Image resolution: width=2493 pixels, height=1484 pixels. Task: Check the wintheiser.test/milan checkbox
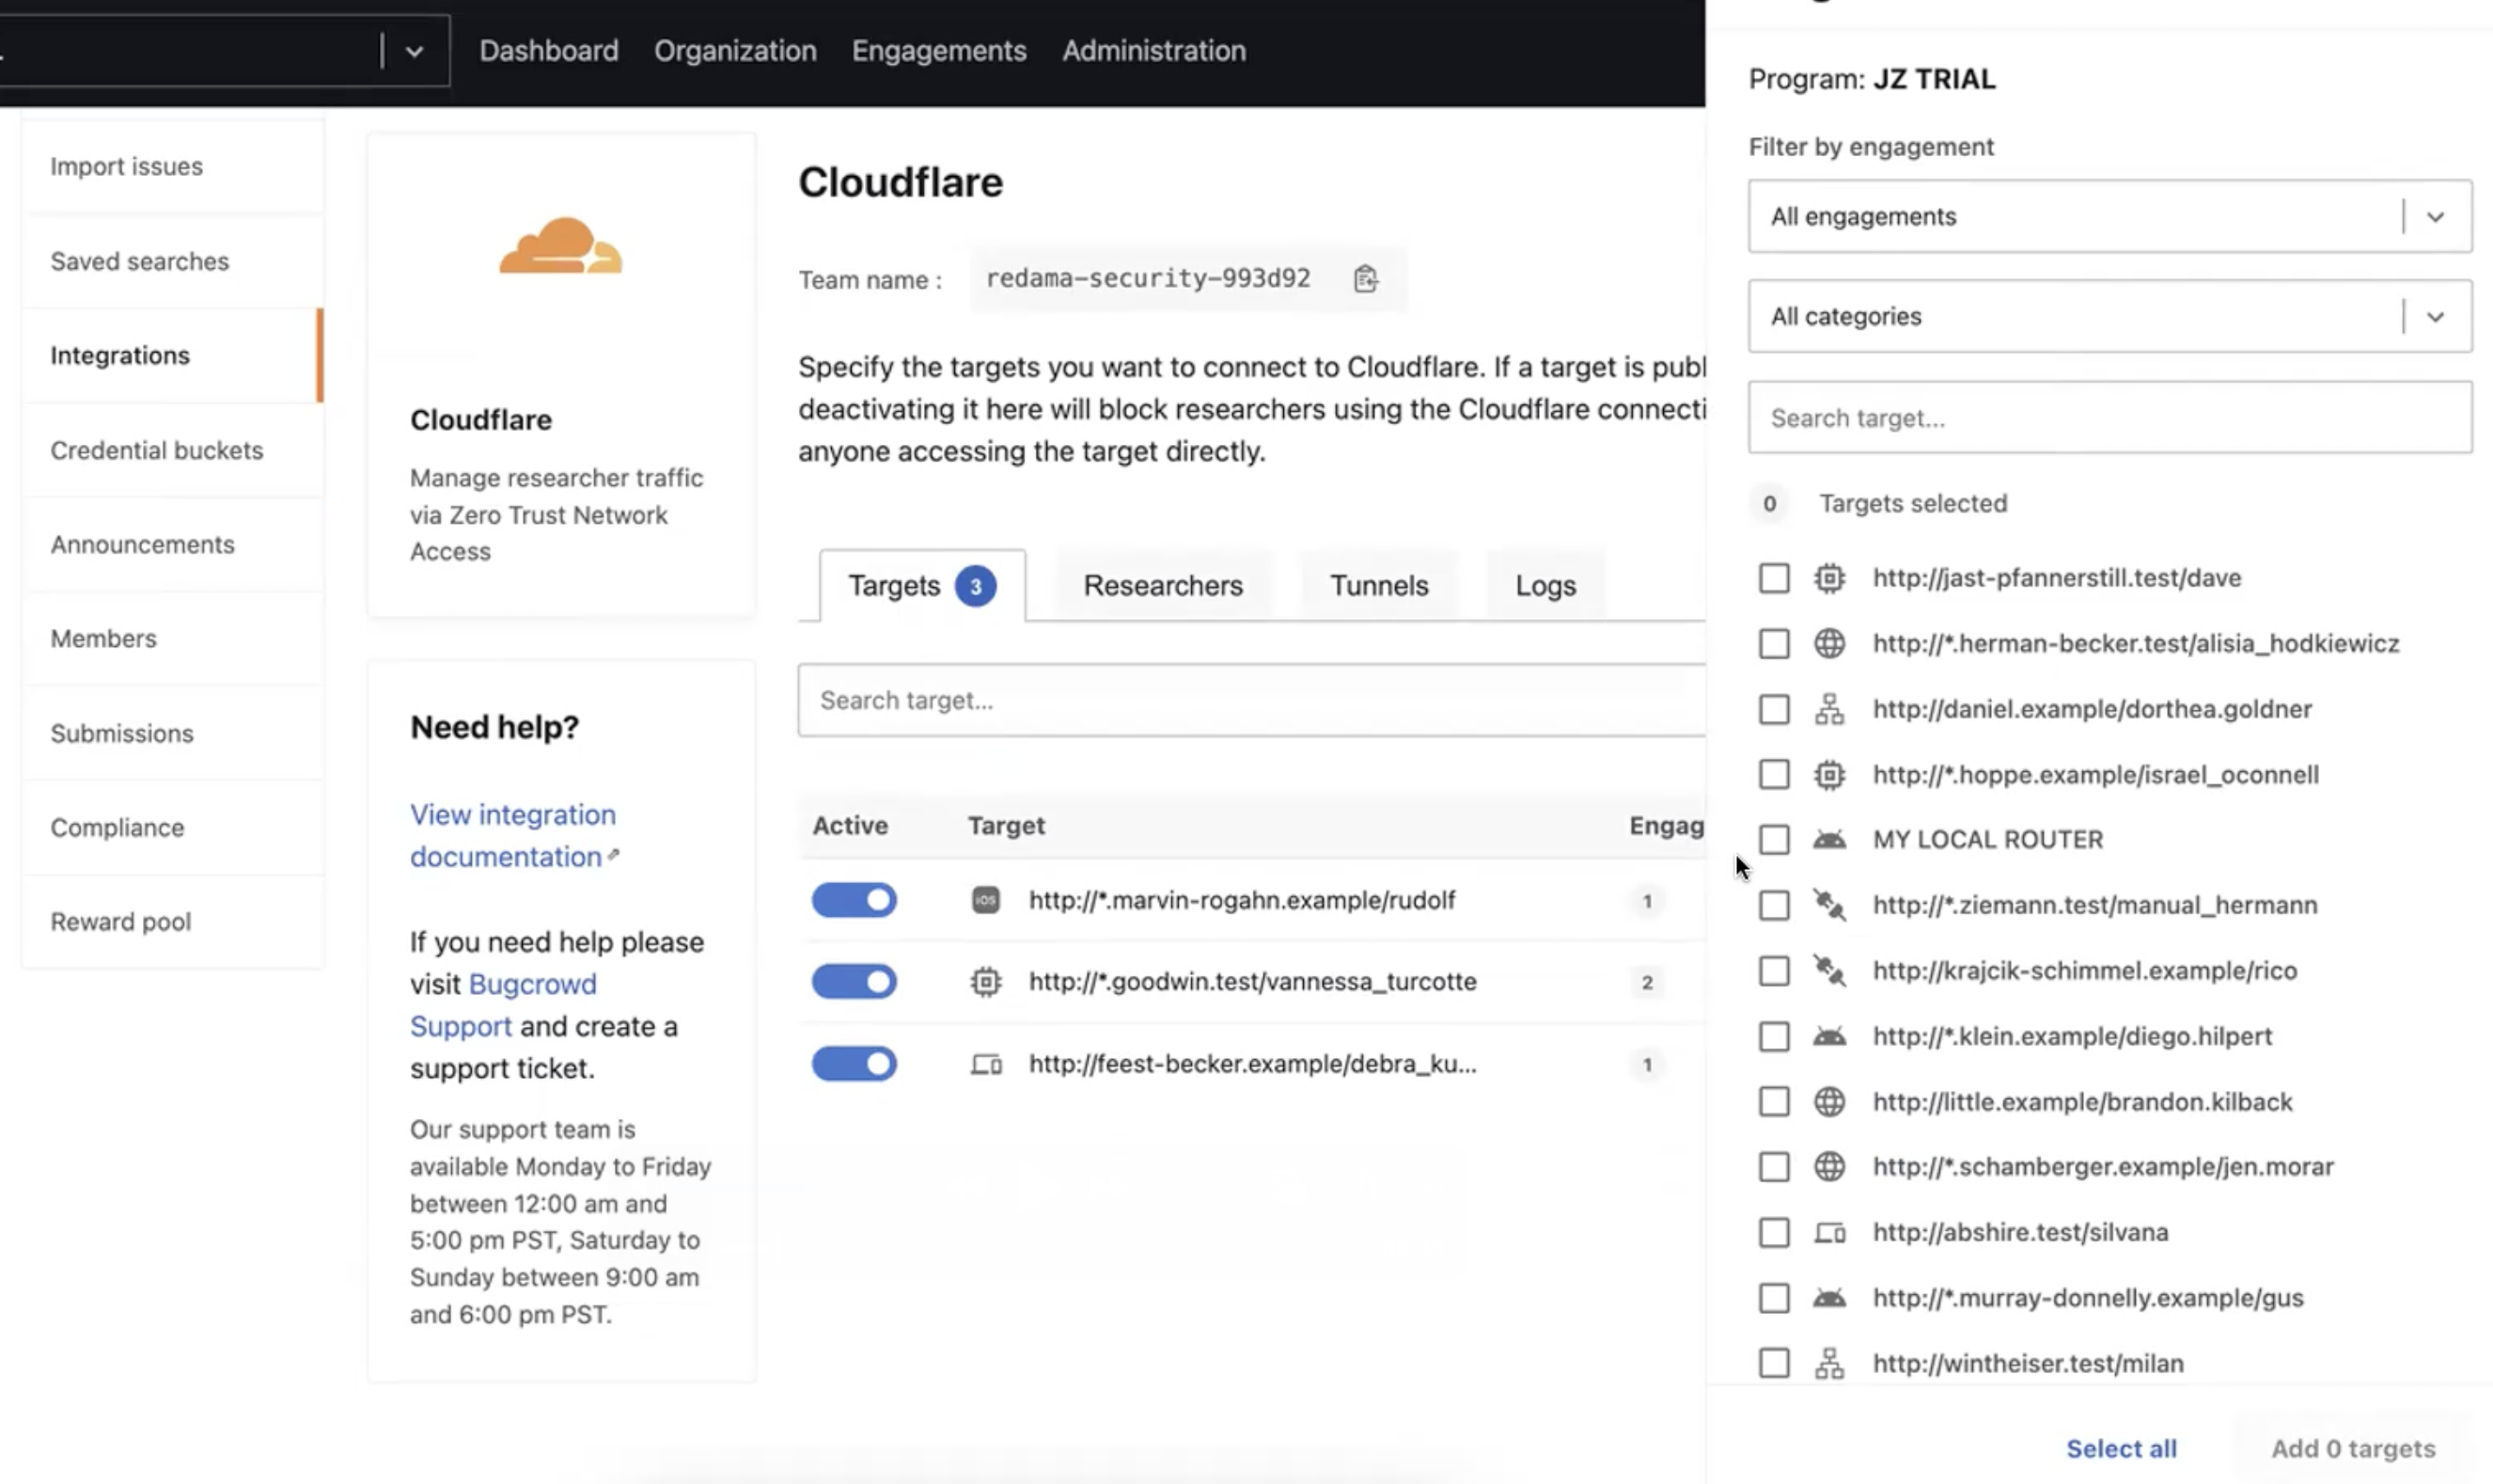pyautogui.click(x=1773, y=1363)
